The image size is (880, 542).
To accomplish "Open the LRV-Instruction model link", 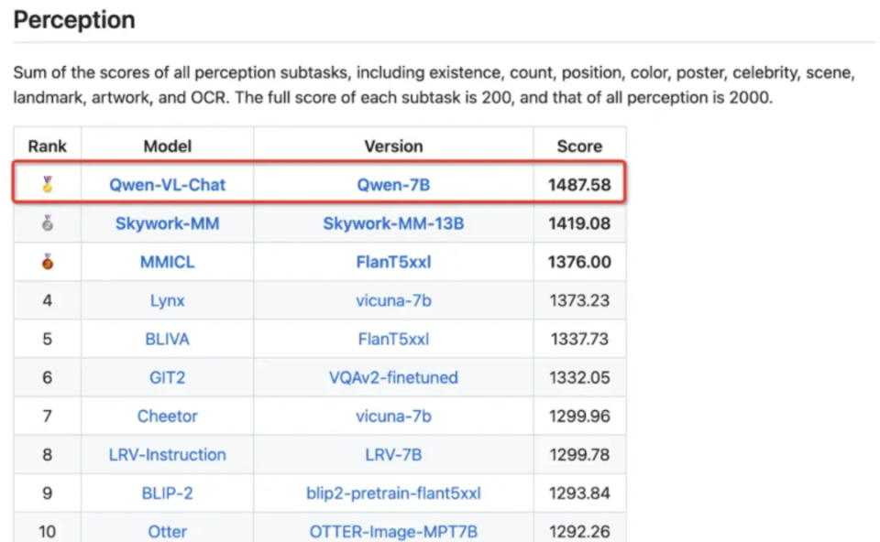I will (167, 454).
